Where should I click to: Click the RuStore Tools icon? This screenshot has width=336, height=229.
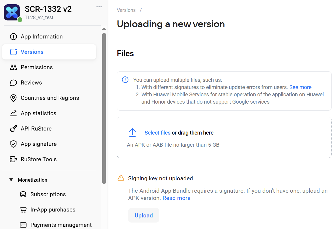point(13,159)
